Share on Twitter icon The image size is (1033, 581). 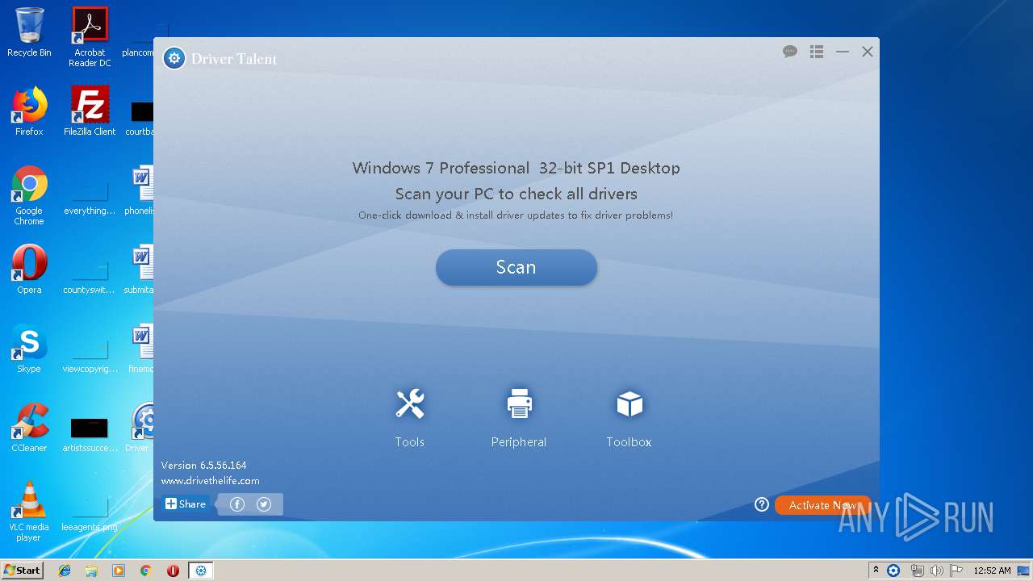point(264,504)
